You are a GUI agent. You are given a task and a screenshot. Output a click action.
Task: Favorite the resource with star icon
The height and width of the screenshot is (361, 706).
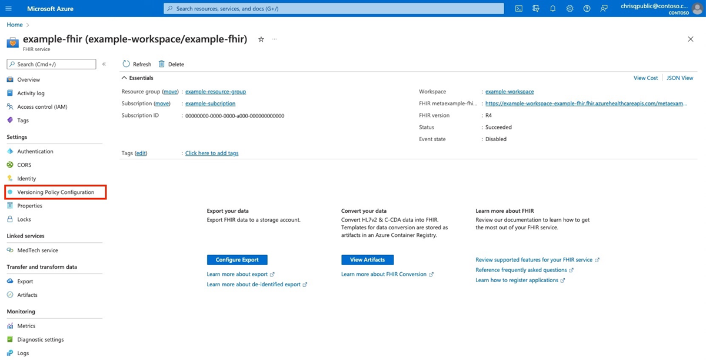coord(261,39)
